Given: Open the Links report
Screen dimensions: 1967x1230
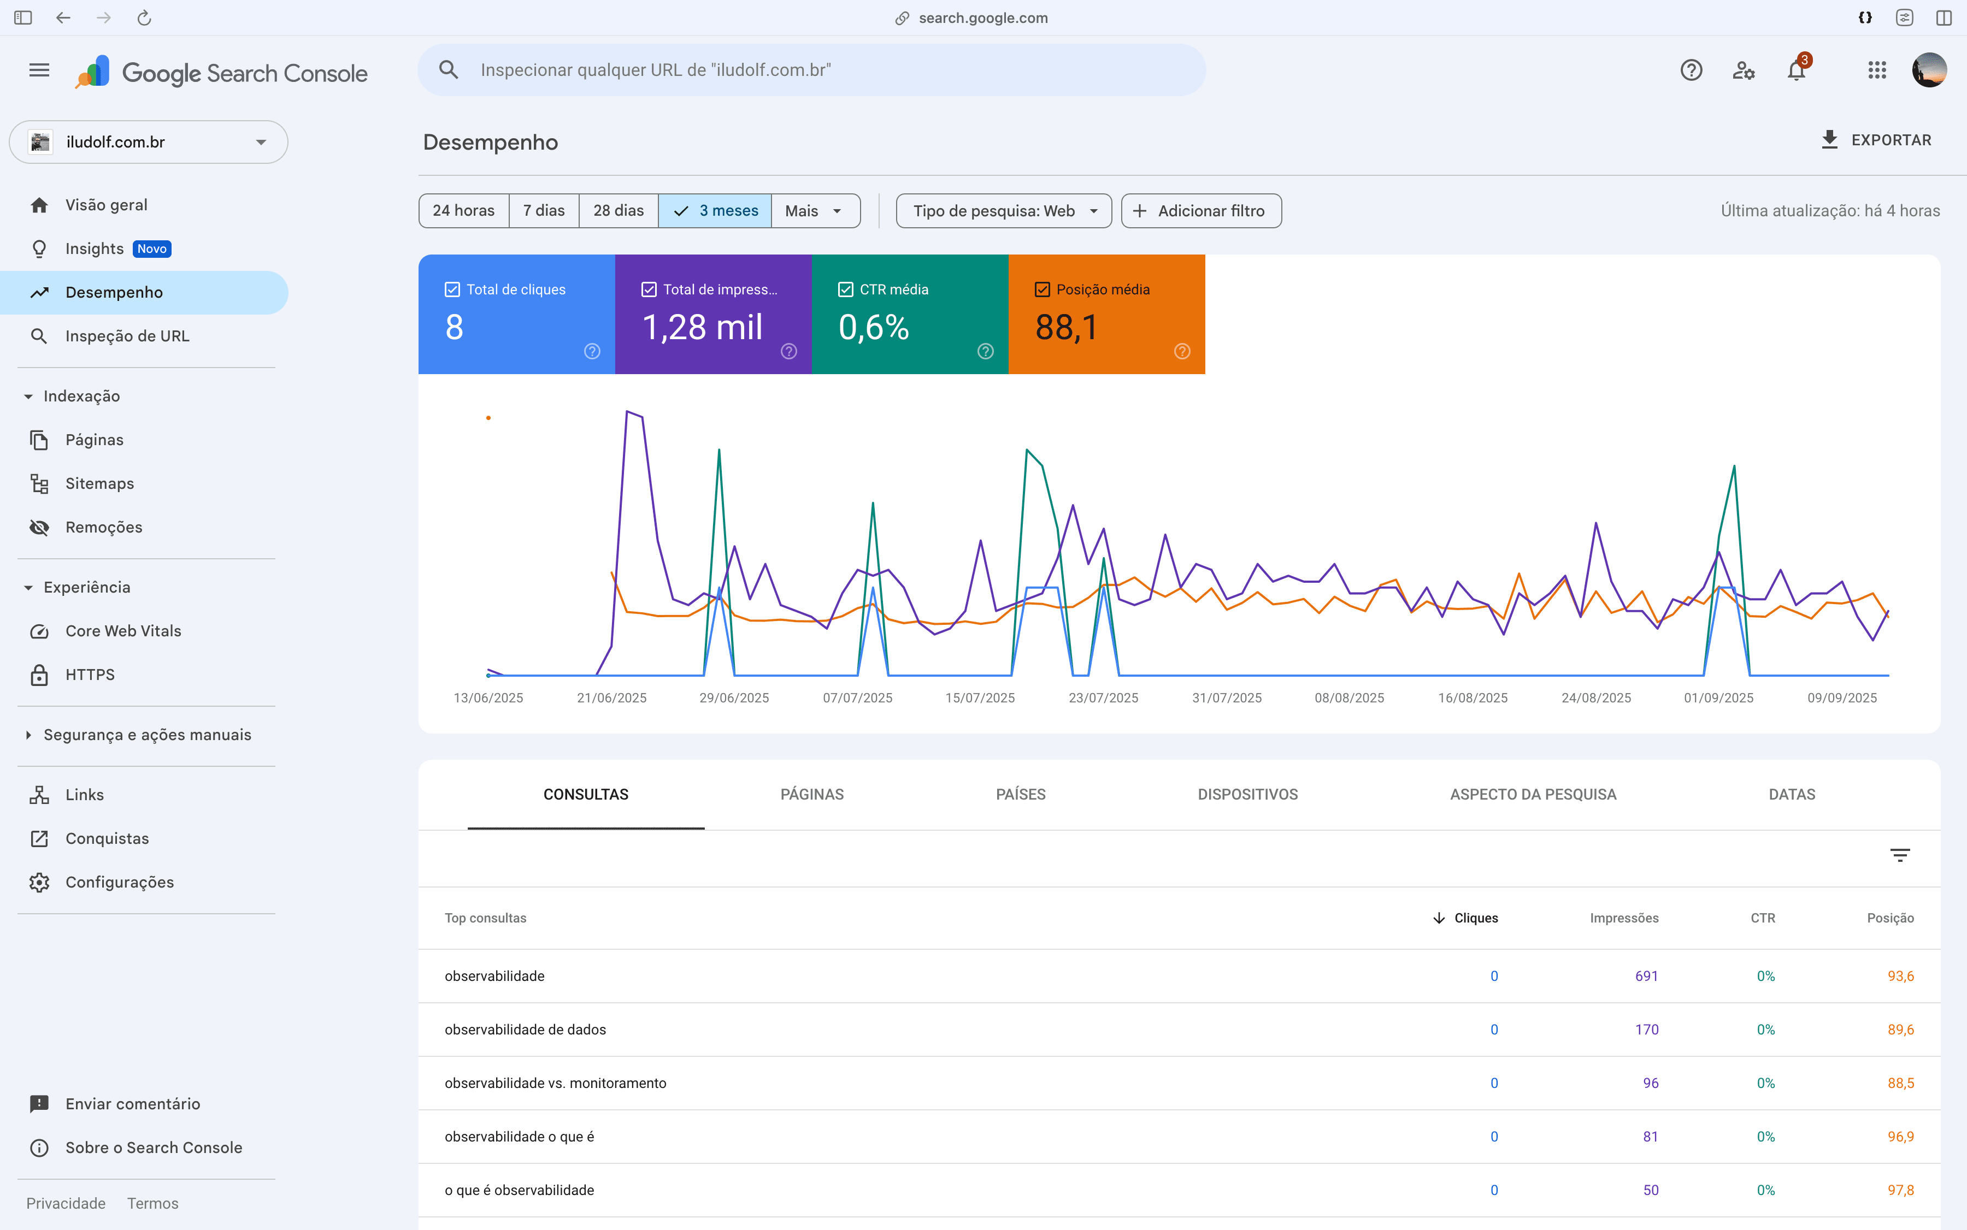Looking at the screenshot, I should [x=85, y=794].
